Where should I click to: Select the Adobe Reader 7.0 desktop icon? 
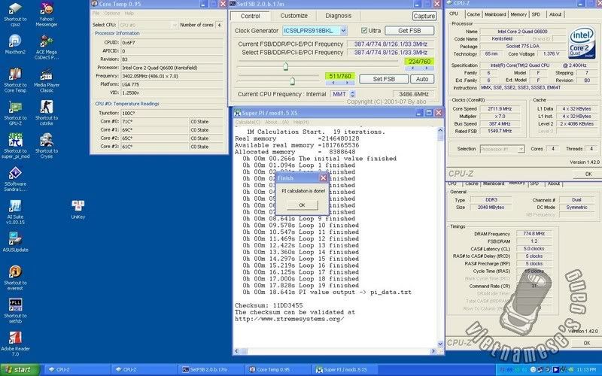coord(15,344)
